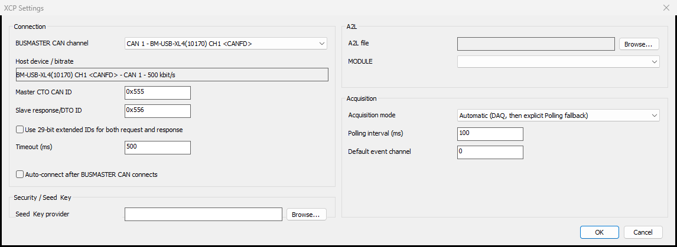Click the Cancel button
677x247 pixels.
(x=643, y=232)
